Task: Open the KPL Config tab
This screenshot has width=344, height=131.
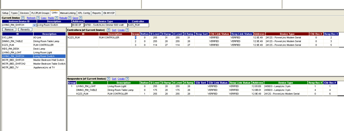Action: pos(84,13)
